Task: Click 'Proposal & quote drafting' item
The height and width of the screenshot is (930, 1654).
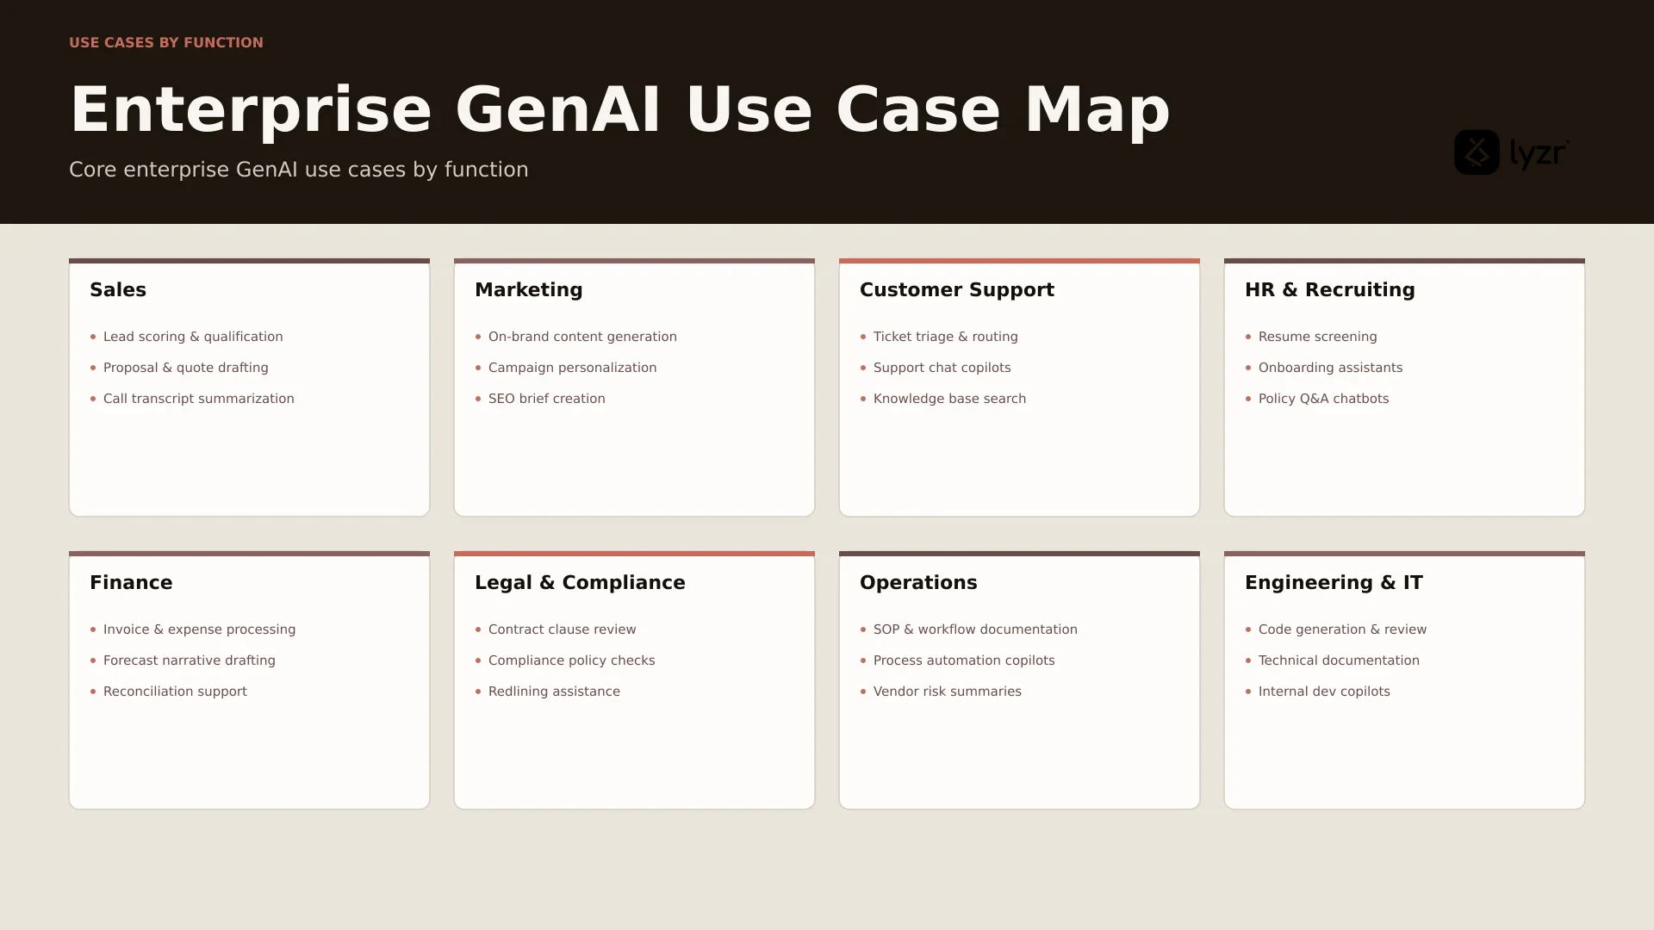Action: click(186, 368)
